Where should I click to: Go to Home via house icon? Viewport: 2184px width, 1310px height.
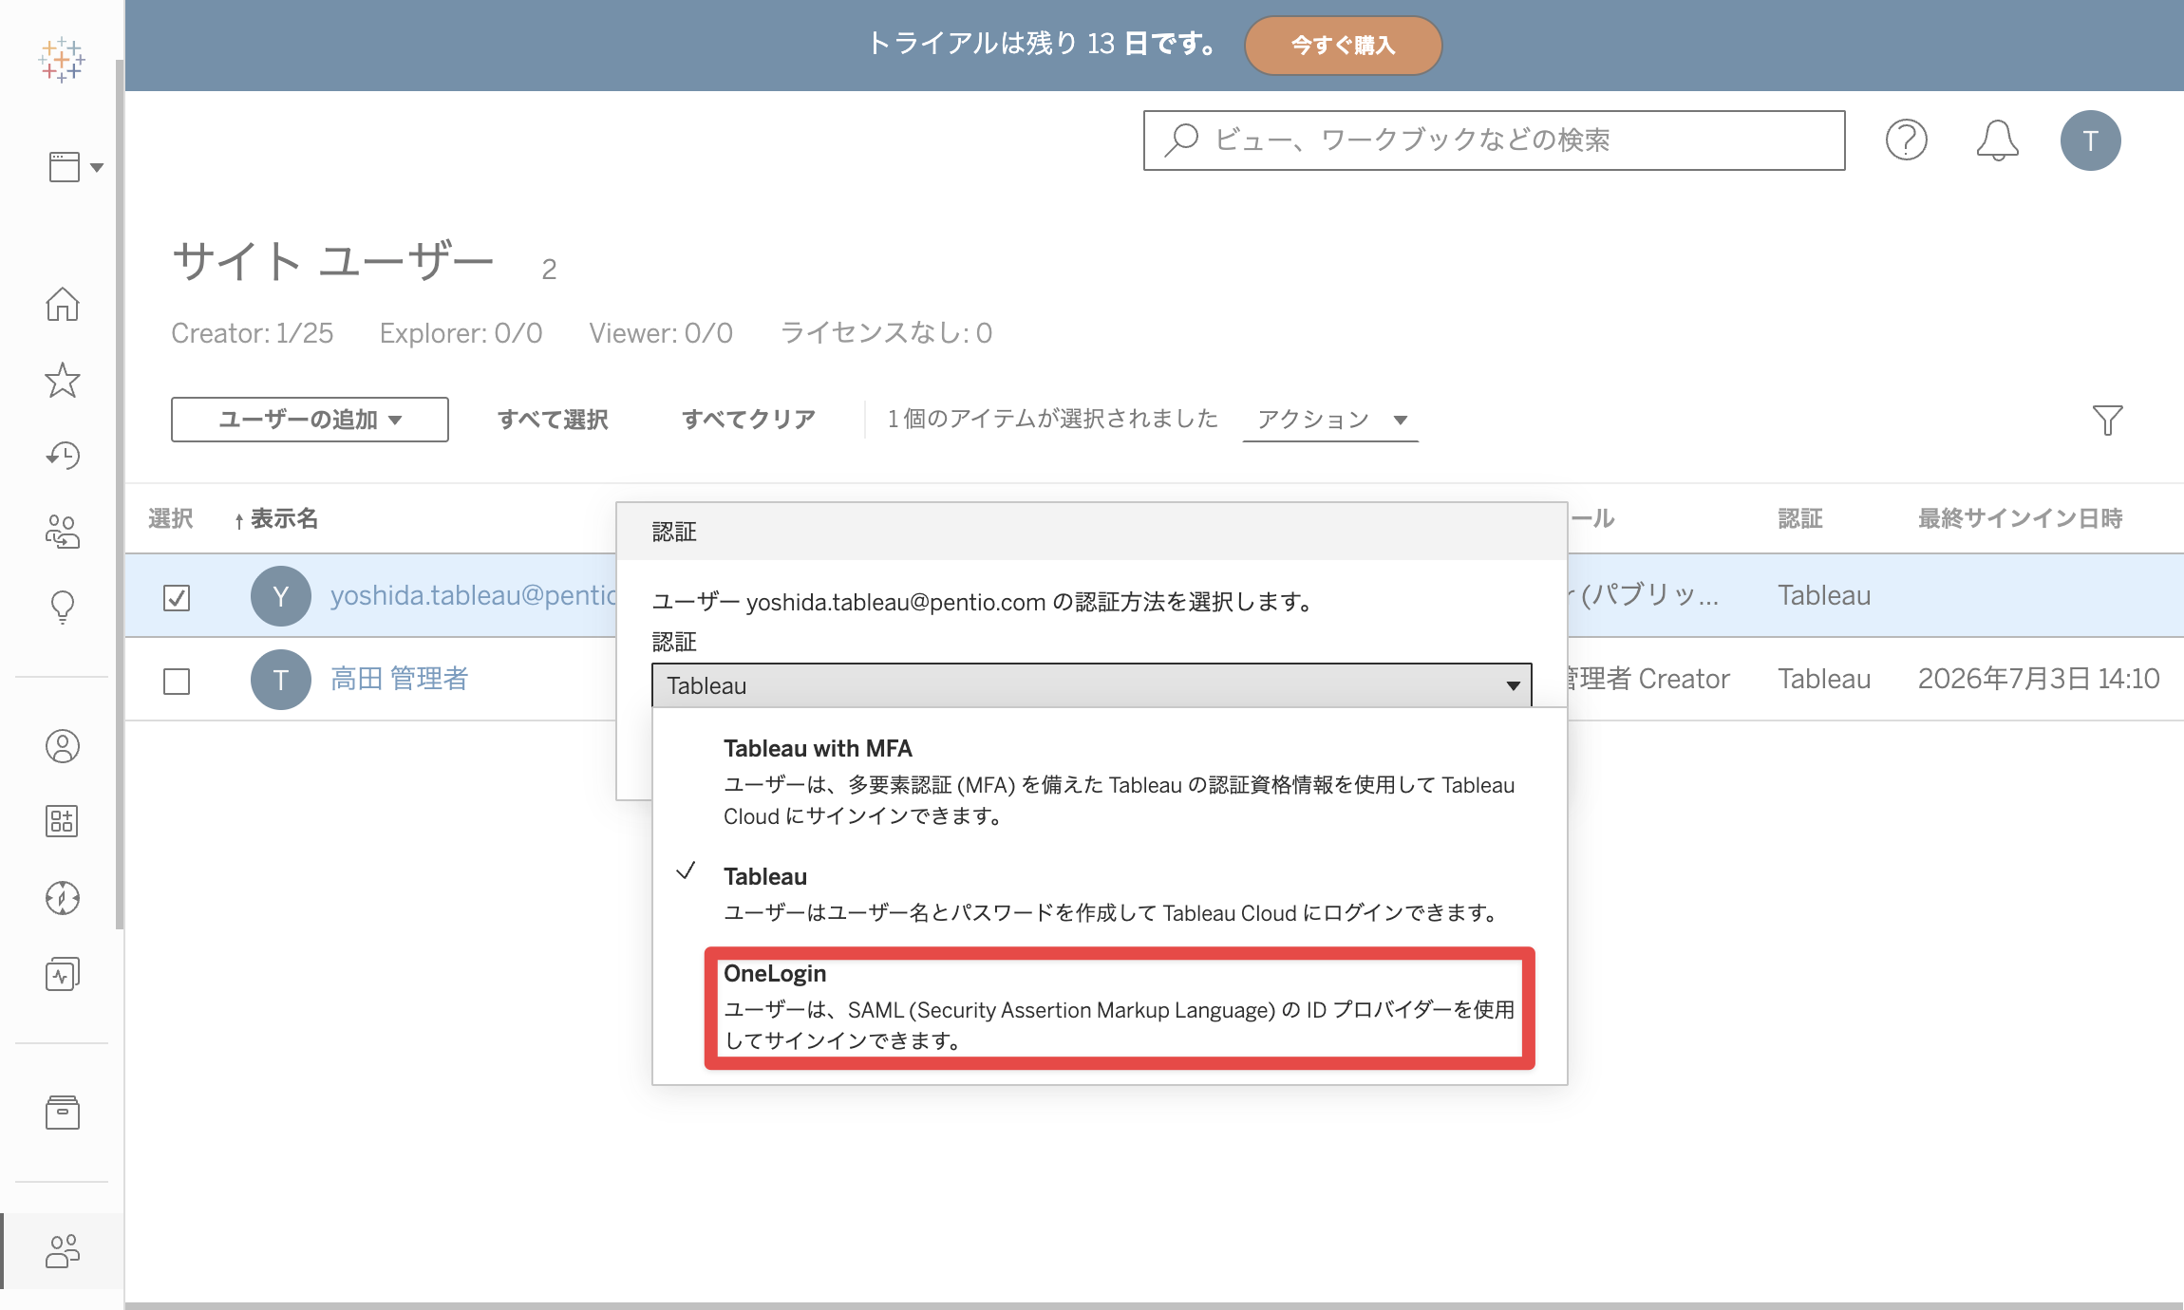pyautogui.click(x=63, y=304)
